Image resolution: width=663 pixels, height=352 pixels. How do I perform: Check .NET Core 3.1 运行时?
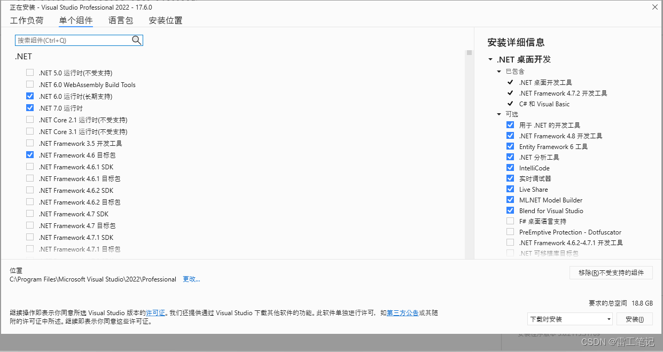(x=30, y=131)
